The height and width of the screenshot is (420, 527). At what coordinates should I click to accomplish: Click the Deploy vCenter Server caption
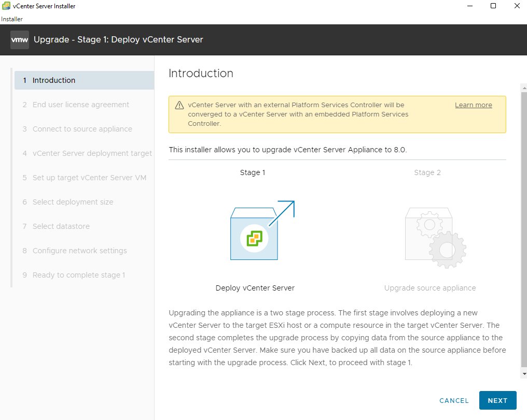[x=255, y=288]
